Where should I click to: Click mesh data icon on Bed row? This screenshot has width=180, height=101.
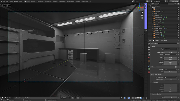coord(160,14)
